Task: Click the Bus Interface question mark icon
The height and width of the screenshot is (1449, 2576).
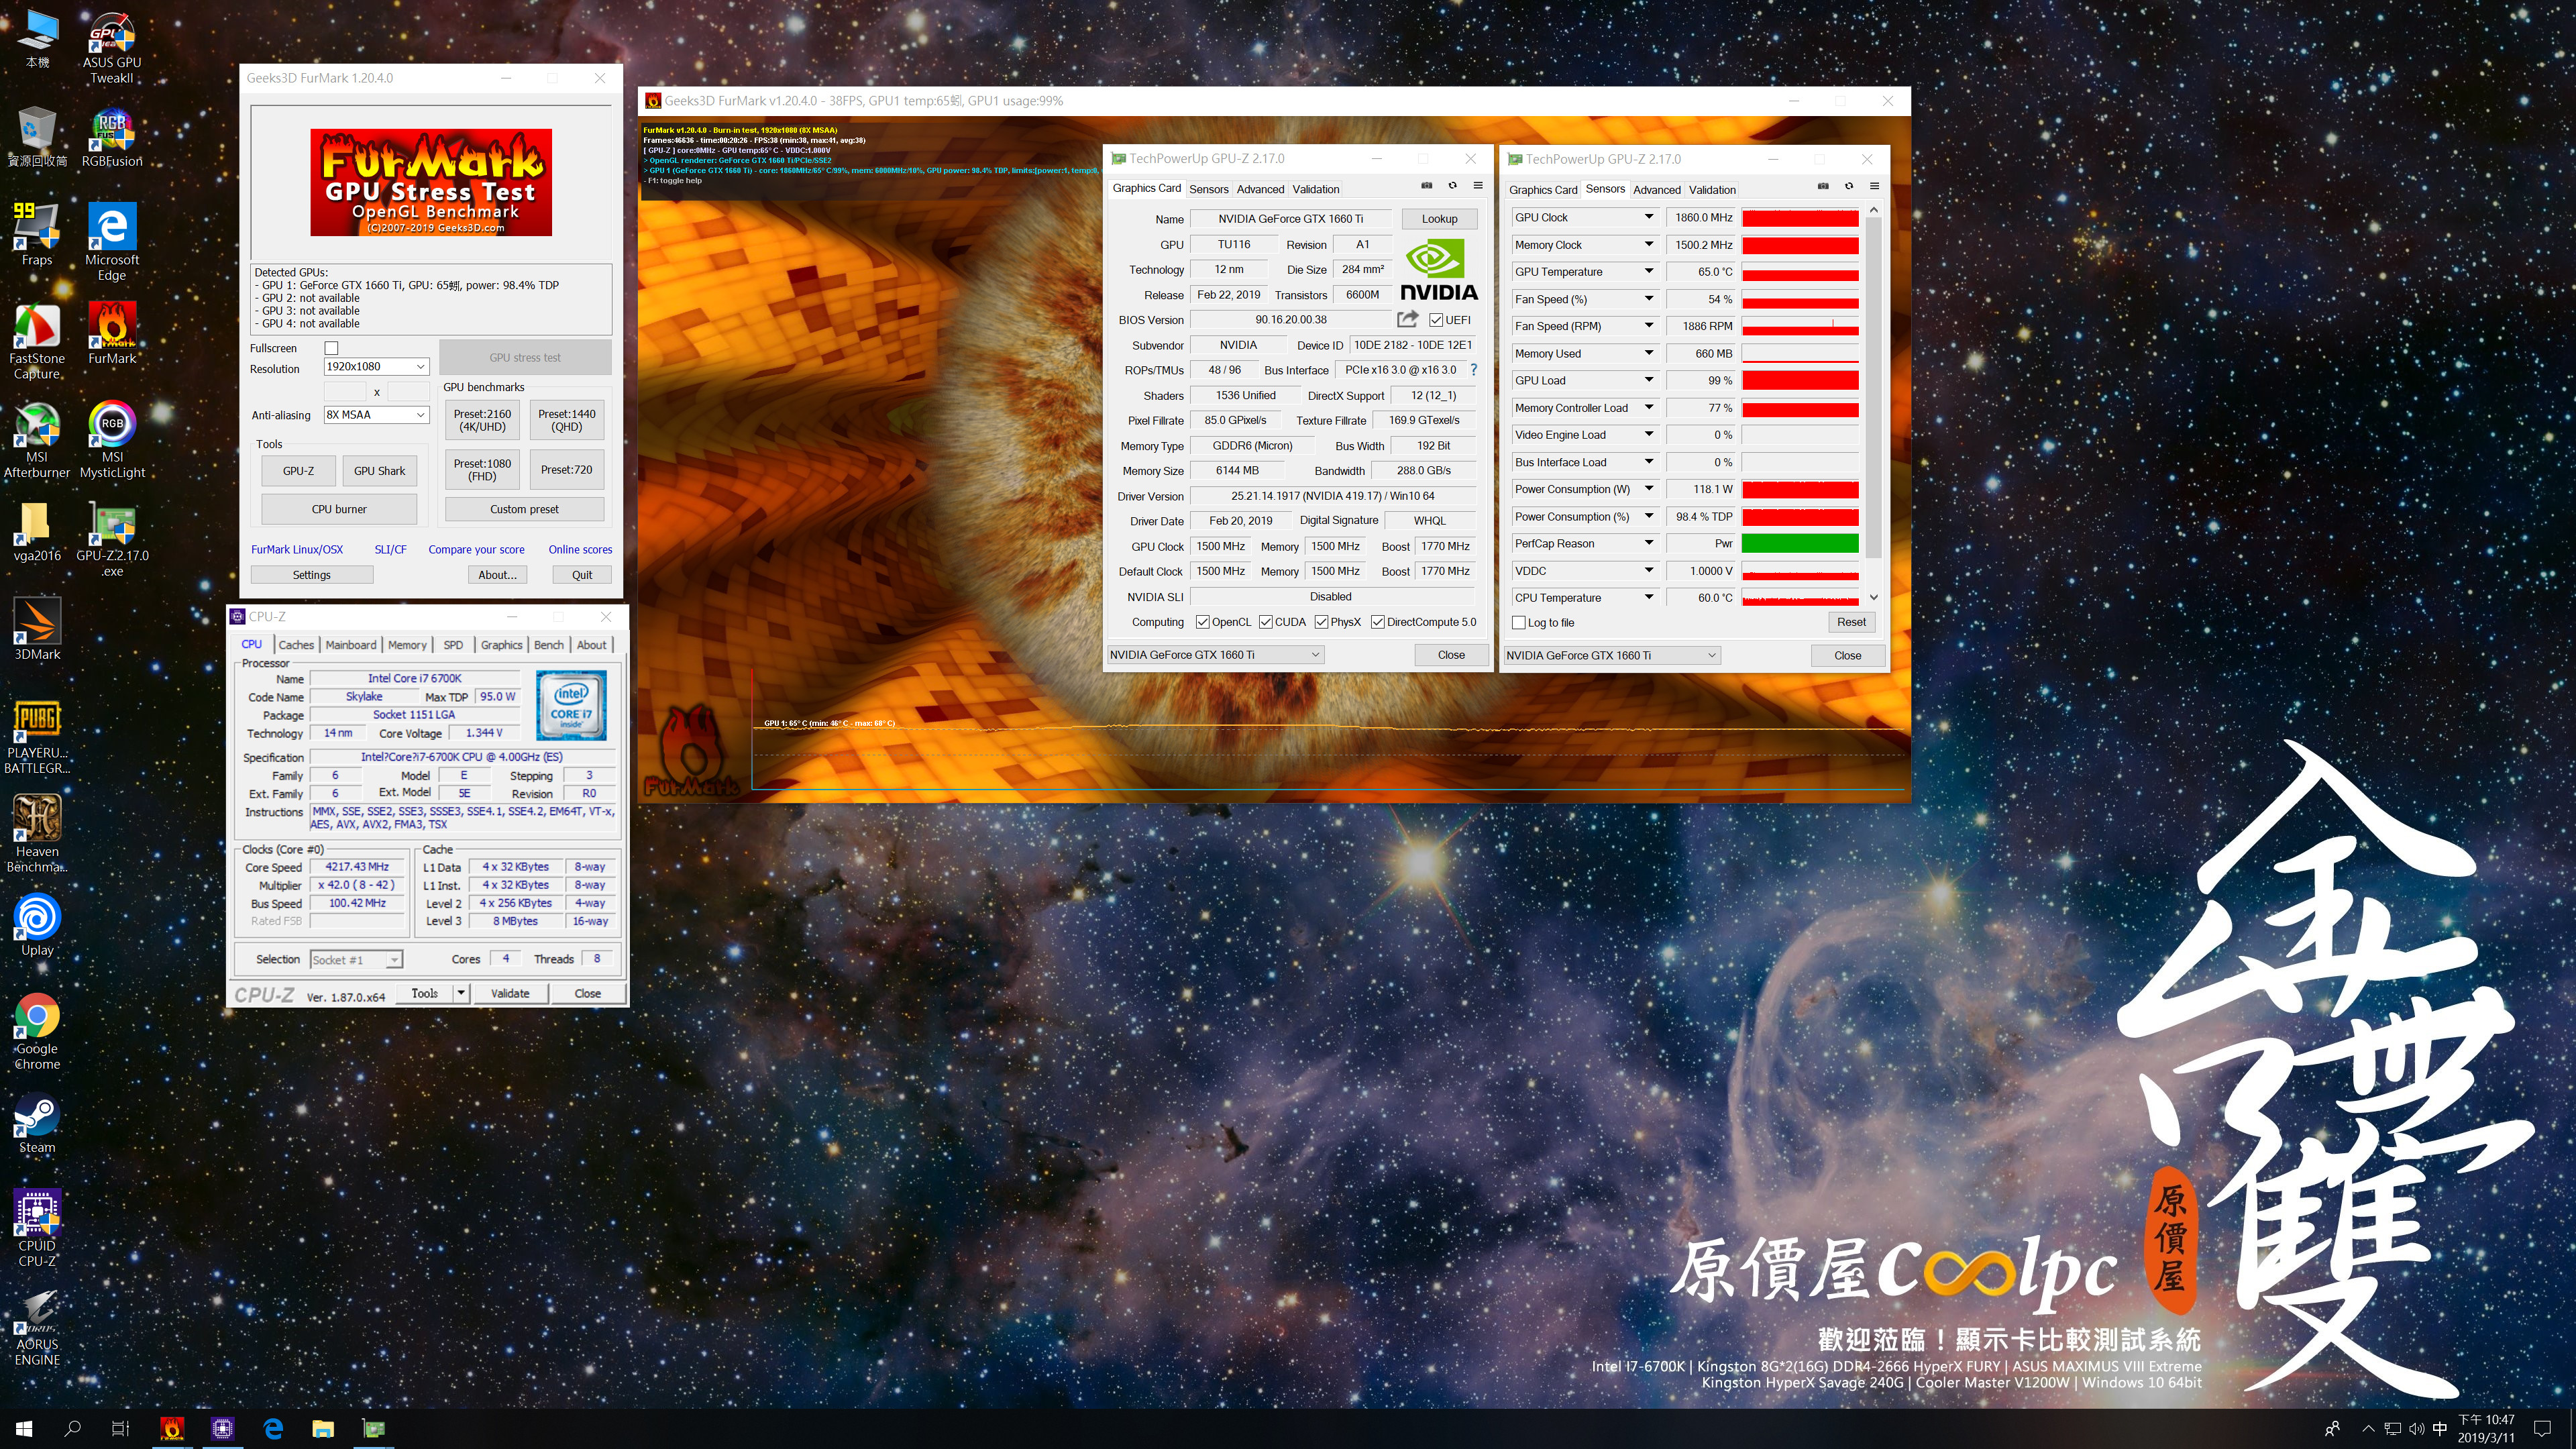Action: 1473,370
